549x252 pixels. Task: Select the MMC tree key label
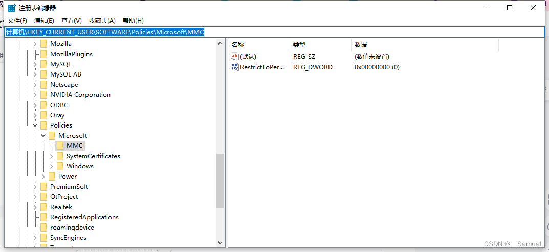[75, 146]
